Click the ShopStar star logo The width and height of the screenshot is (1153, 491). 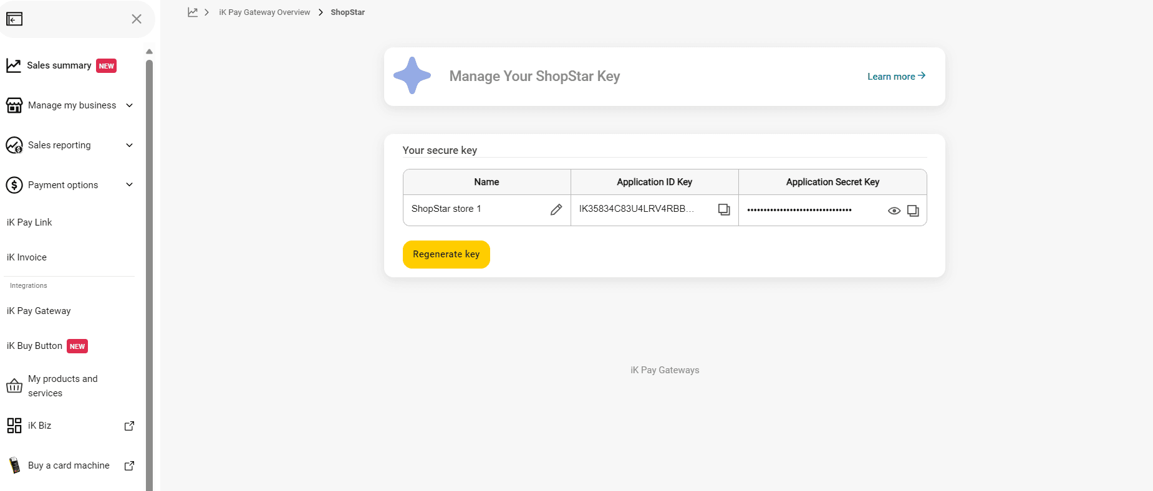tap(412, 76)
